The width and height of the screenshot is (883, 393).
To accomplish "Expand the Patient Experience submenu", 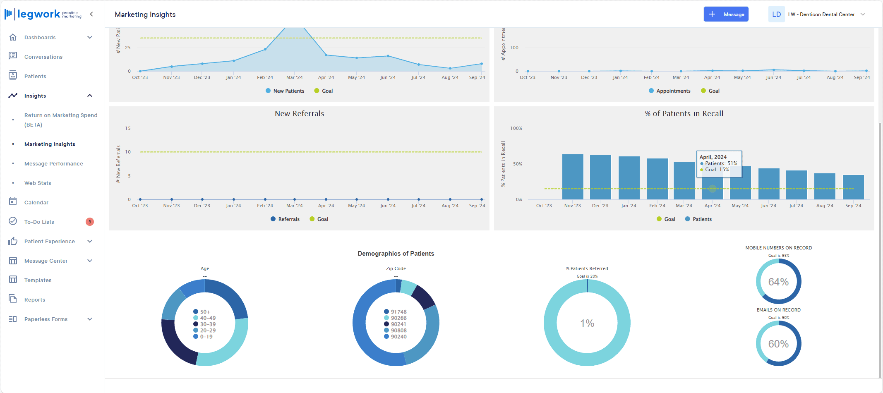I will pos(90,241).
